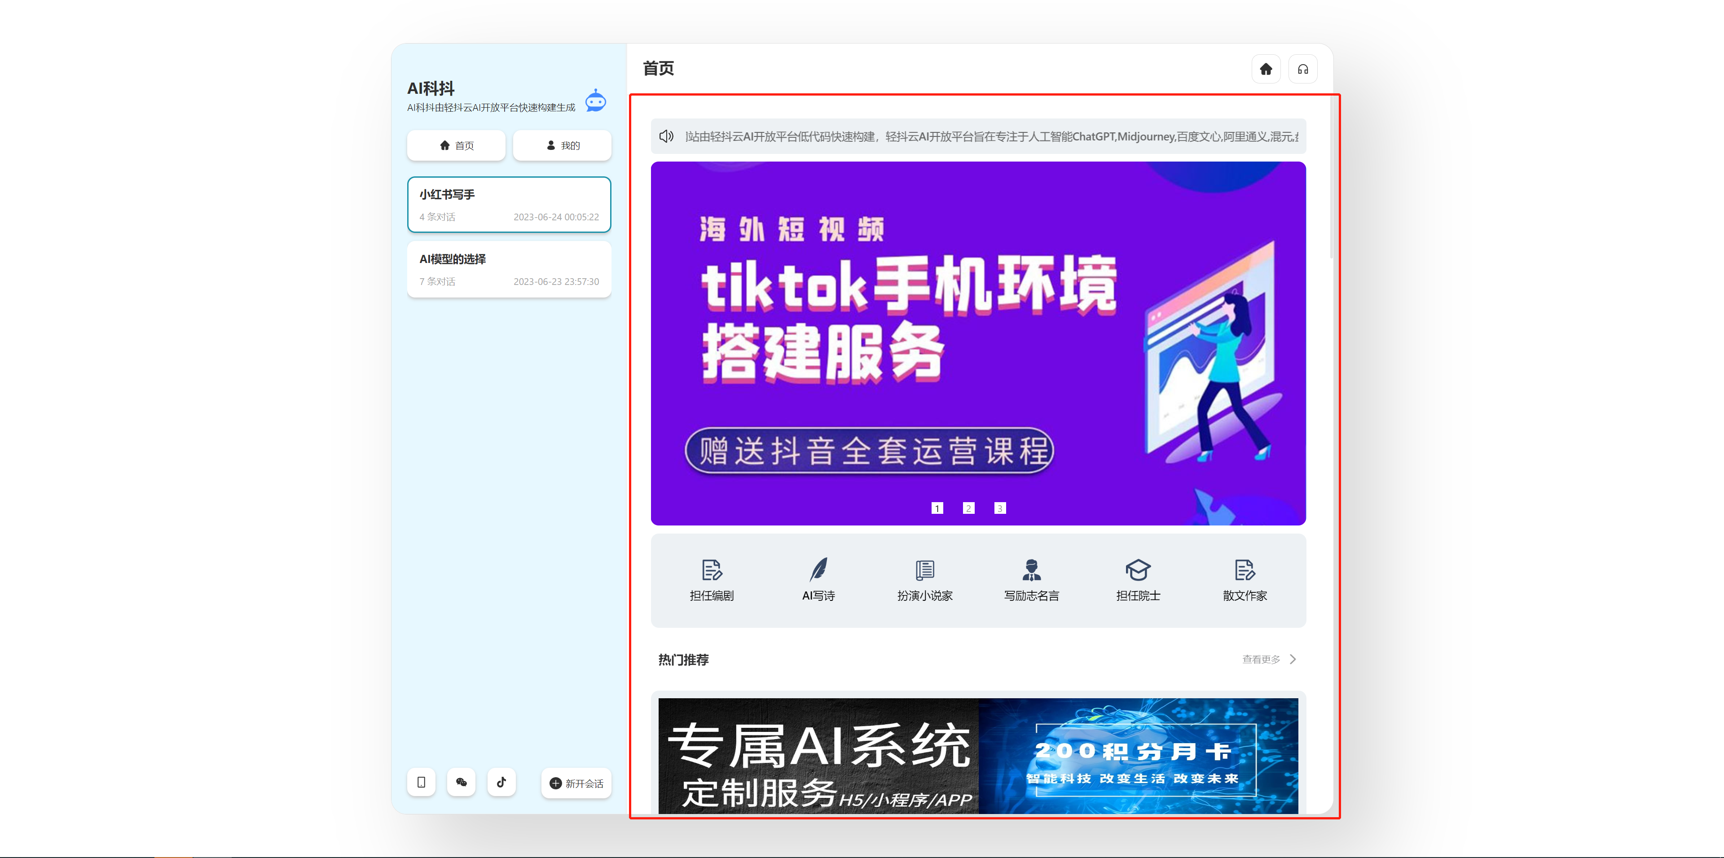The height and width of the screenshot is (858, 1724).
Task: Click the blue robot logo icon
Action: click(595, 101)
